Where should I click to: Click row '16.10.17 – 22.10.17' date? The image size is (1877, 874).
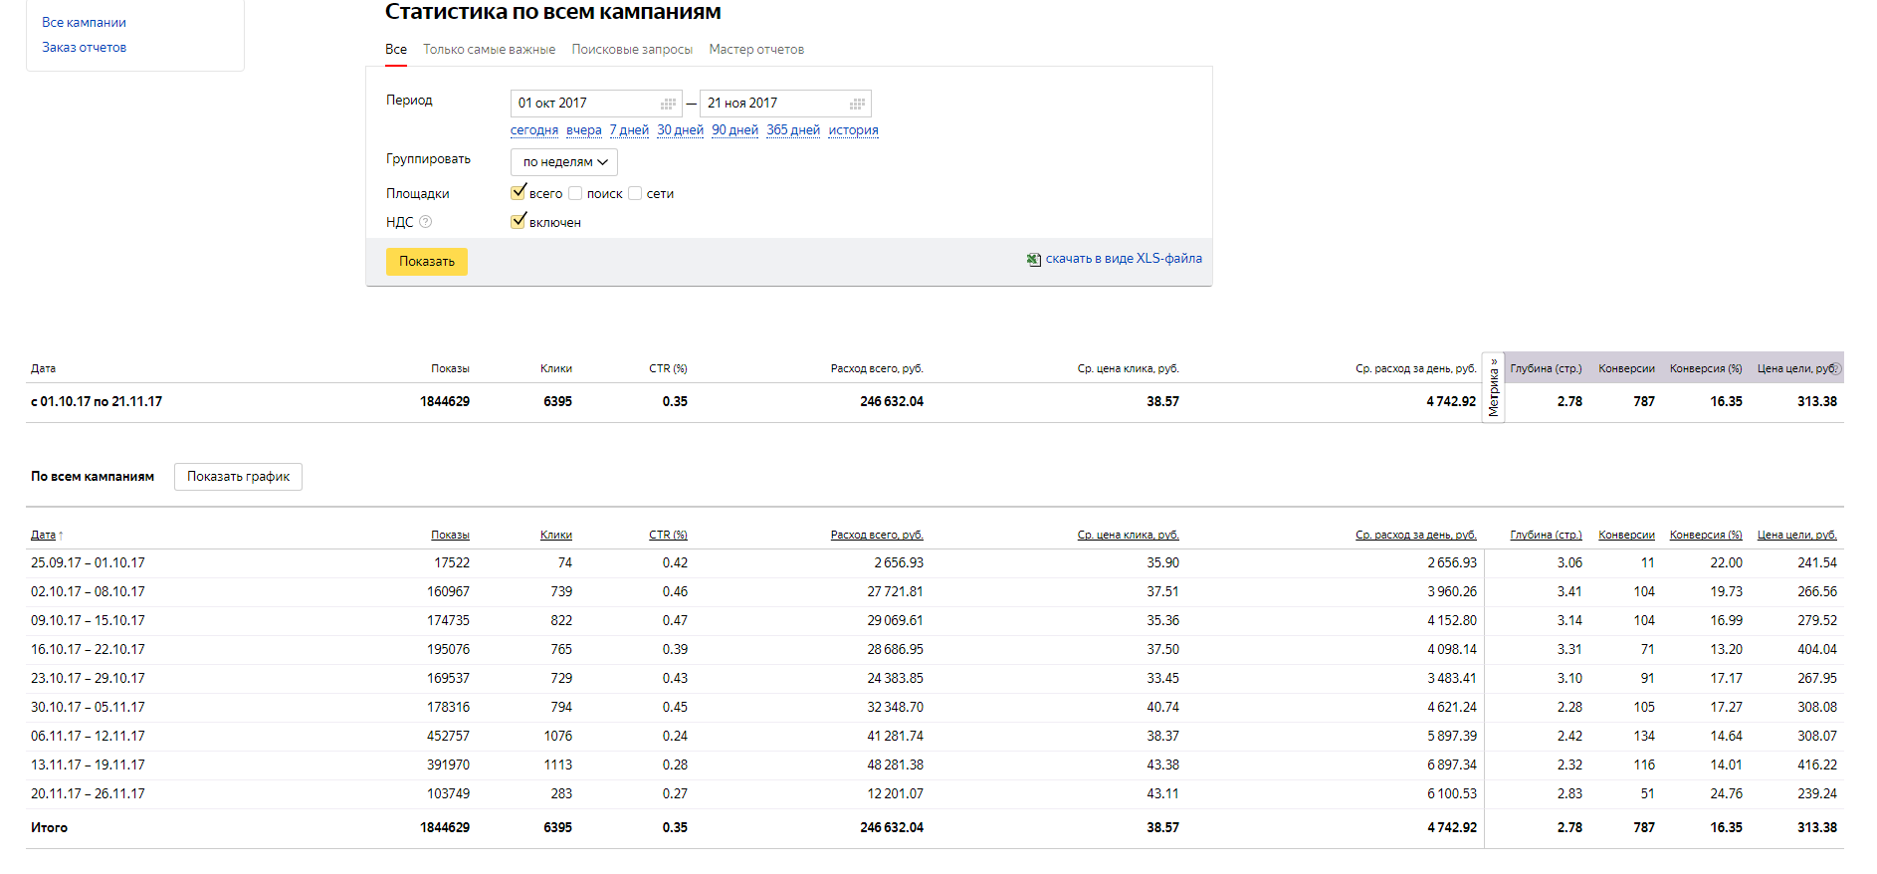(88, 650)
